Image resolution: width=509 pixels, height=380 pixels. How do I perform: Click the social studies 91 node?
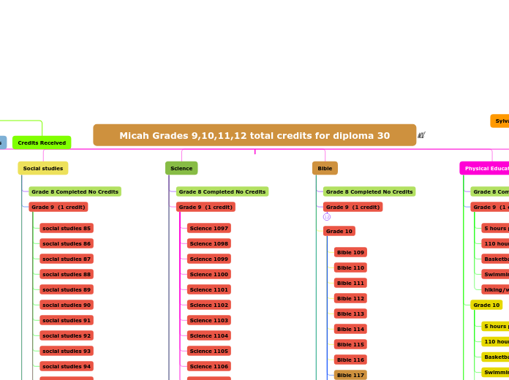coord(67,320)
